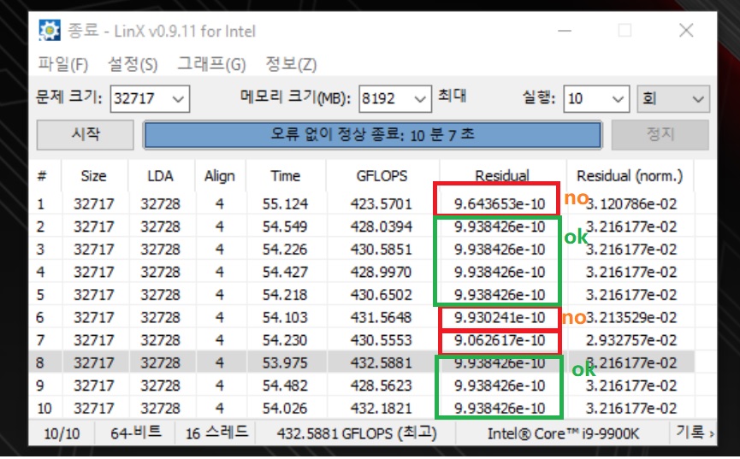Open the 기록 log link in status bar
The height and width of the screenshot is (459, 740).
(x=695, y=433)
